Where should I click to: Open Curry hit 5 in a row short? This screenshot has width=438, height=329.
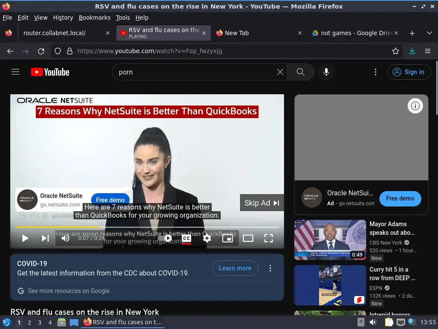[x=330, y=285]
